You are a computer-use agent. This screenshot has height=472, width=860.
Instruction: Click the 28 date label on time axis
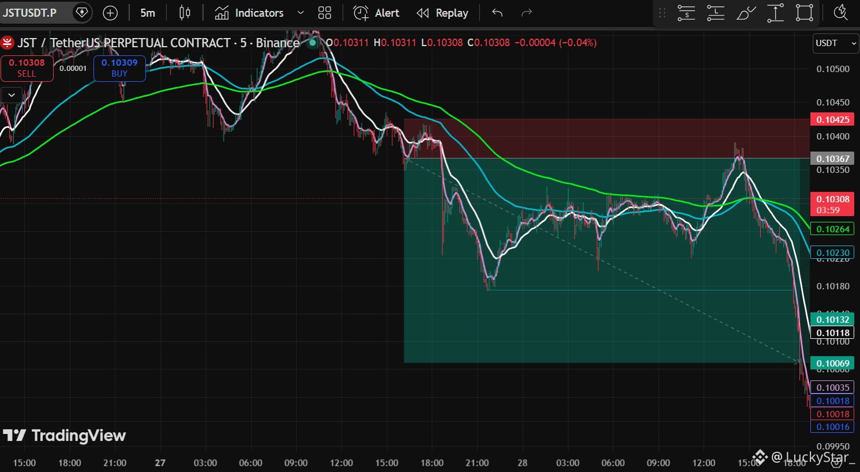click(523, 463)
